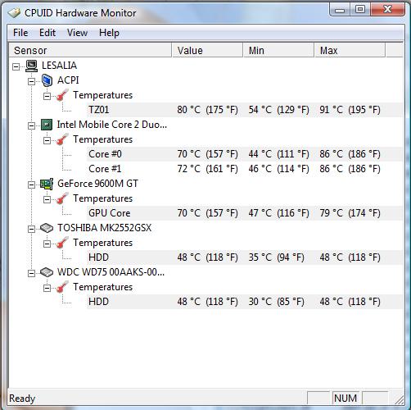Select the ACPI monitor icon
The width and height of the screenshot is (411, 410).
click(47, 80)
